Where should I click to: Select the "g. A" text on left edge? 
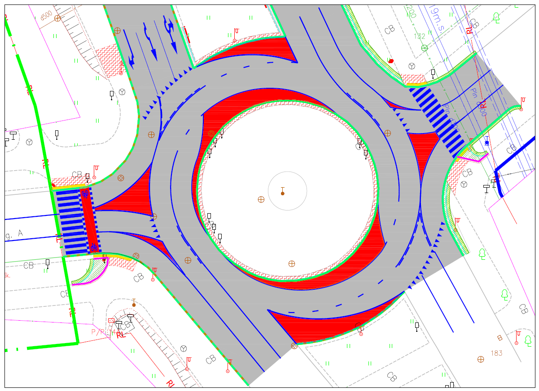[13, 234]
